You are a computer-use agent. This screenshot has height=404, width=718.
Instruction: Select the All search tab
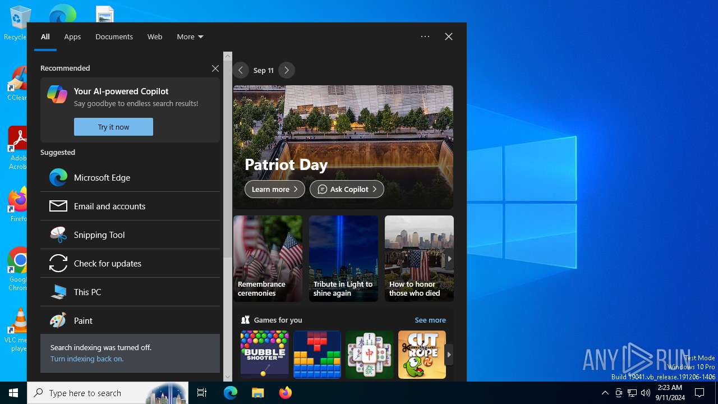click(45, 36)
